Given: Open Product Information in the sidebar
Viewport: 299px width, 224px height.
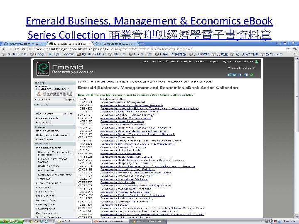Looking at the screenshot, I should click(x=48, y=148).
